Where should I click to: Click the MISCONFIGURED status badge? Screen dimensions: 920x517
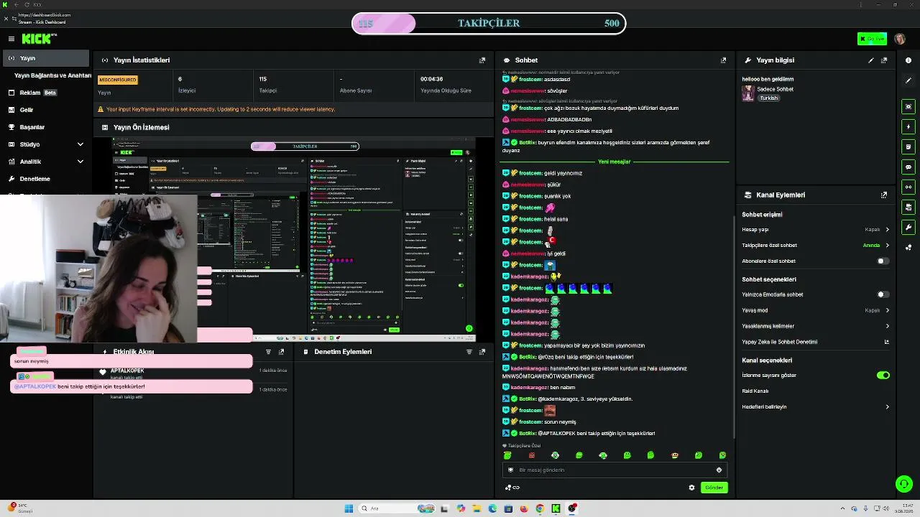[118, 80]
